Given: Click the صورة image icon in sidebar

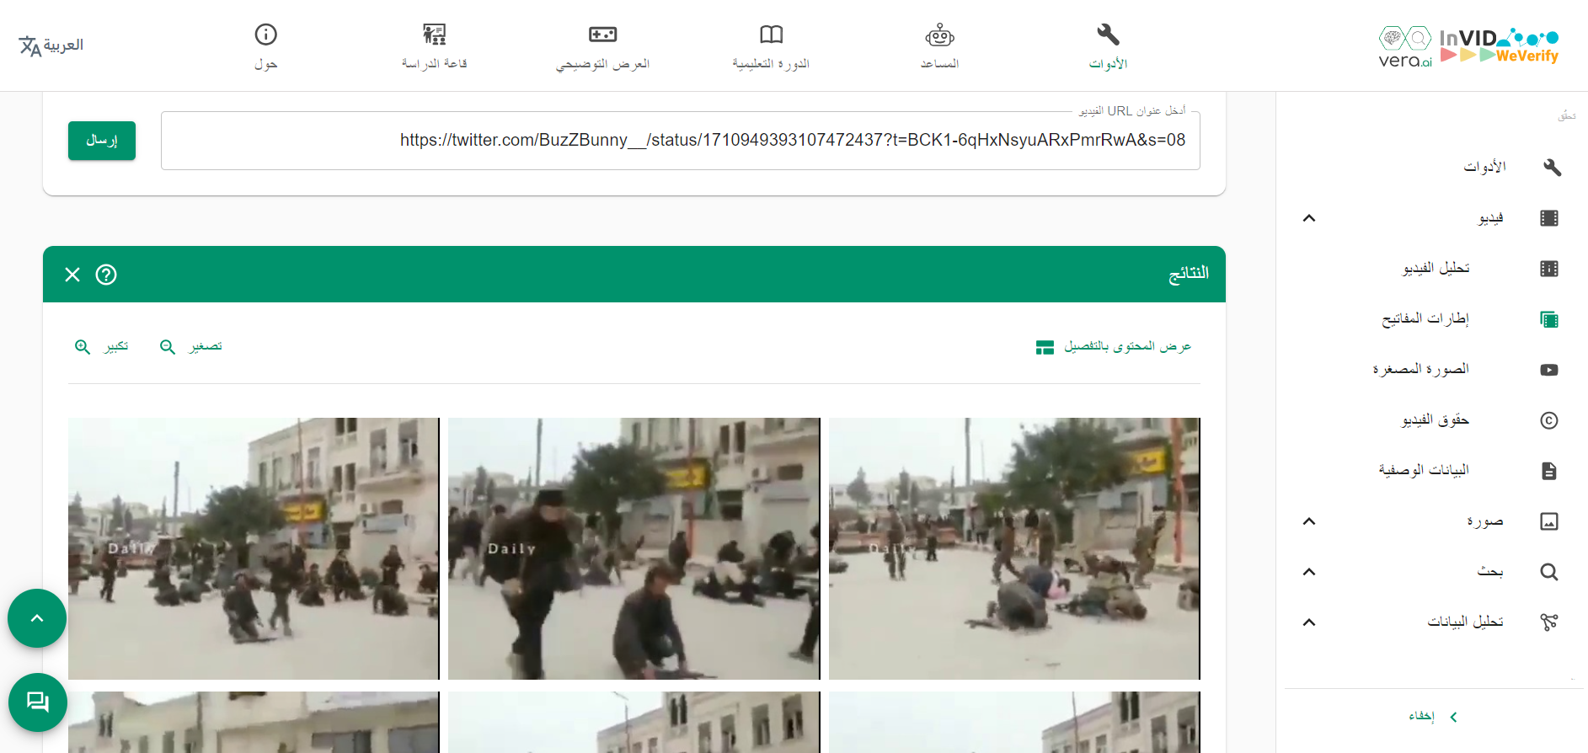Looking at the screenshot, I should 1549,521.
